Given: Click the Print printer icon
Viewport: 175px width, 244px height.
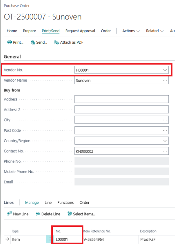Looking at the screenshot, I should (x=10, y=42).
